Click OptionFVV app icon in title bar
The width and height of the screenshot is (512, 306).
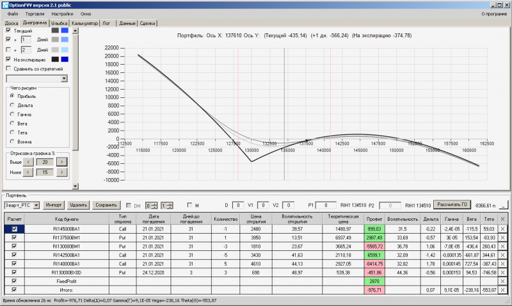click(x=5, y=5)
